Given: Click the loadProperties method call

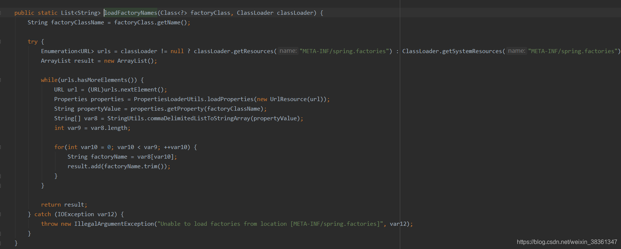Looking at the screenshot, I should (230, 99).
